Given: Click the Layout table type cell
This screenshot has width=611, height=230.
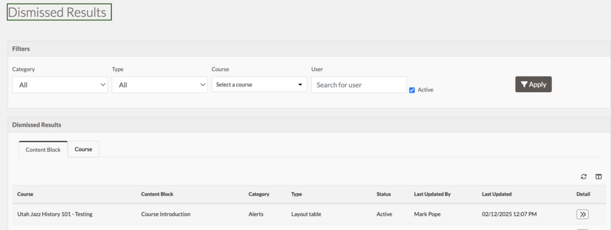Looking at the screenshot, I should point(306,214).
